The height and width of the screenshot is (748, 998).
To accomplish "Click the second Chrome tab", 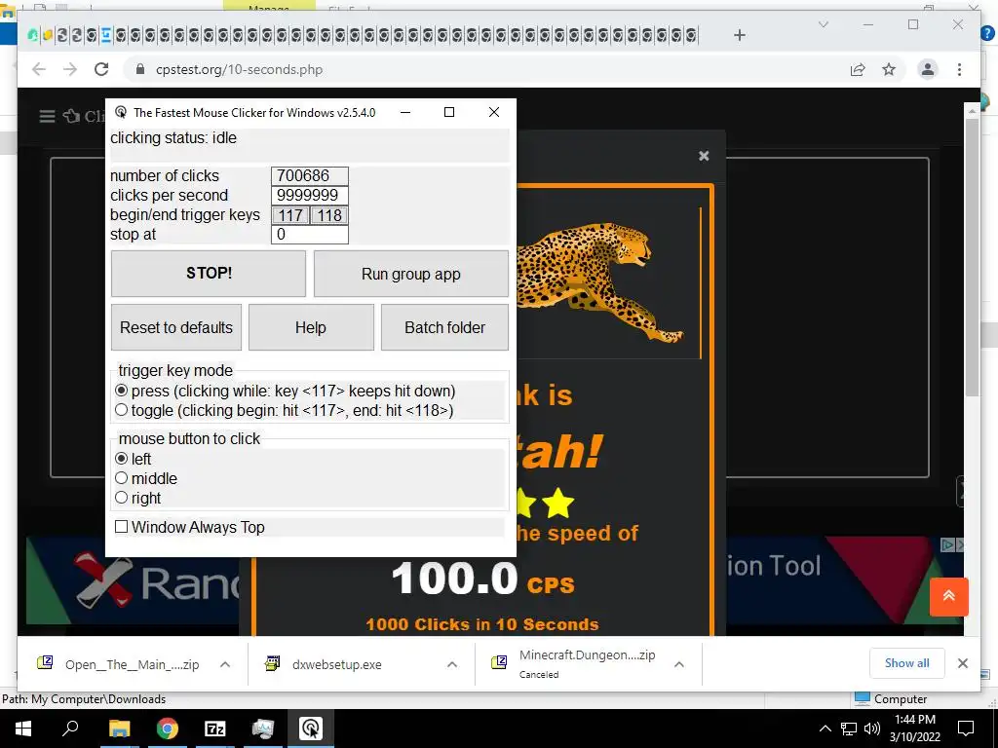I will (x=47, y=35).
